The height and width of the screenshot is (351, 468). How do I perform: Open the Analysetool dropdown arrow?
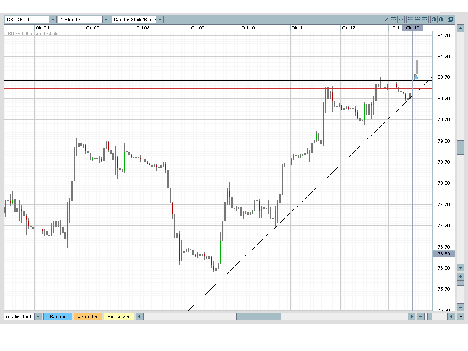click(38, 316)
